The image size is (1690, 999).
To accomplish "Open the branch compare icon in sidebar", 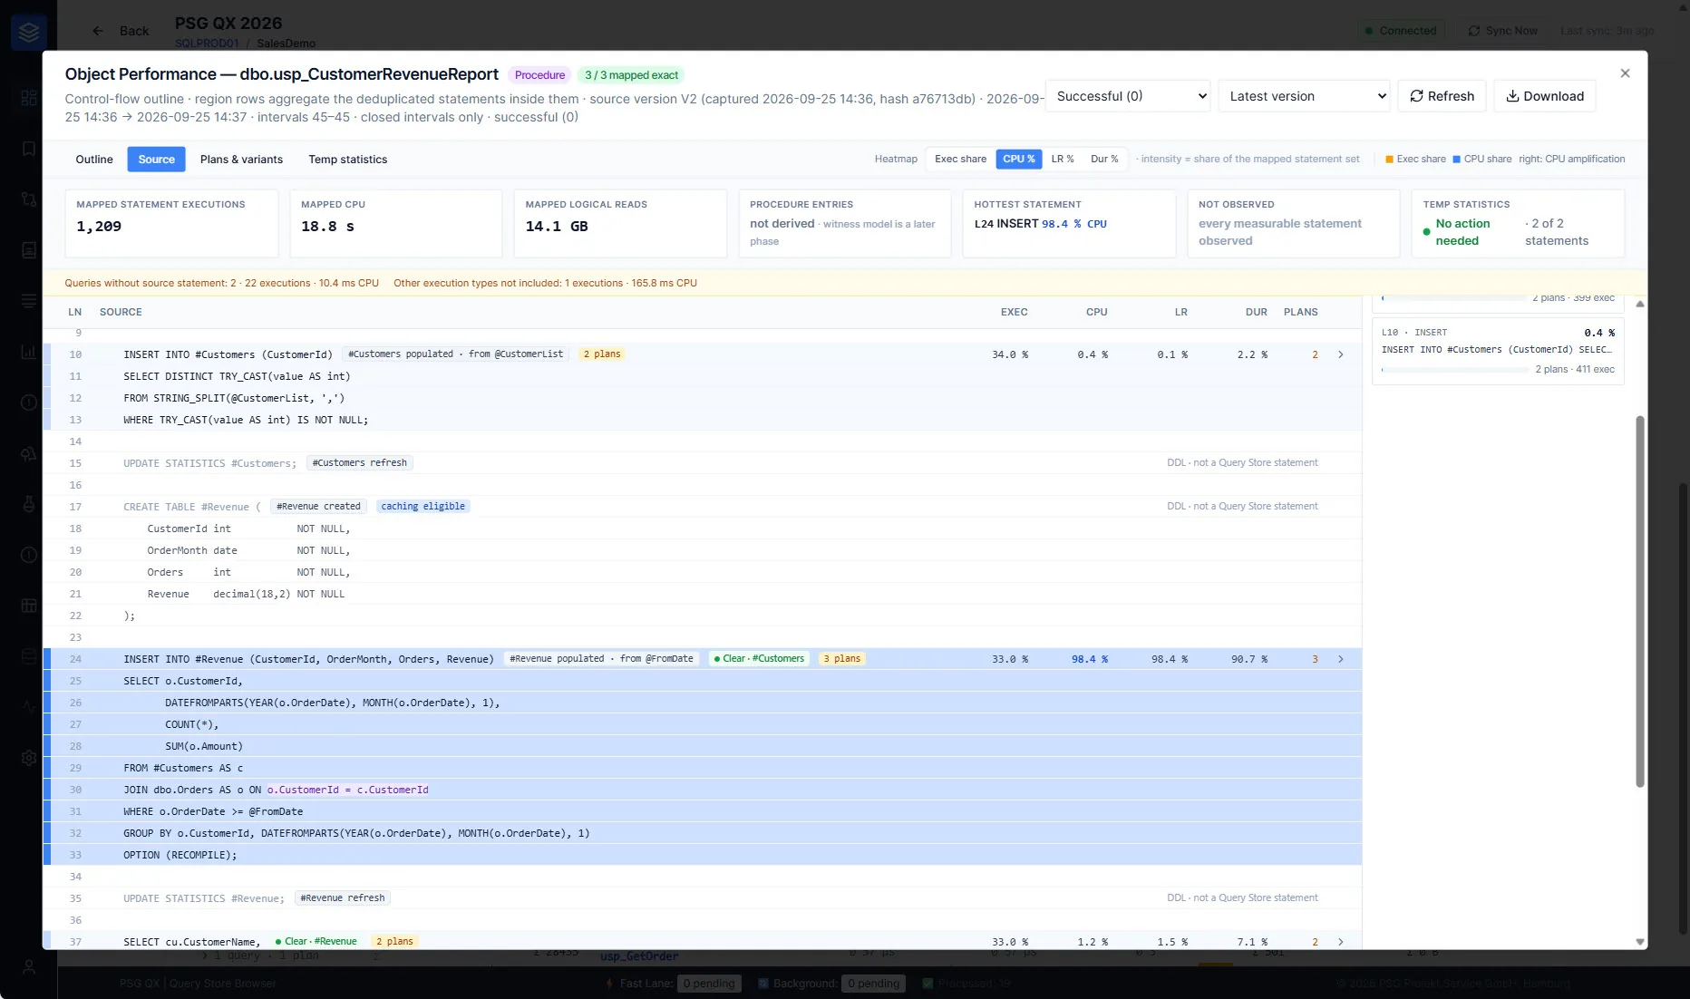I will [x=29, y=199].
